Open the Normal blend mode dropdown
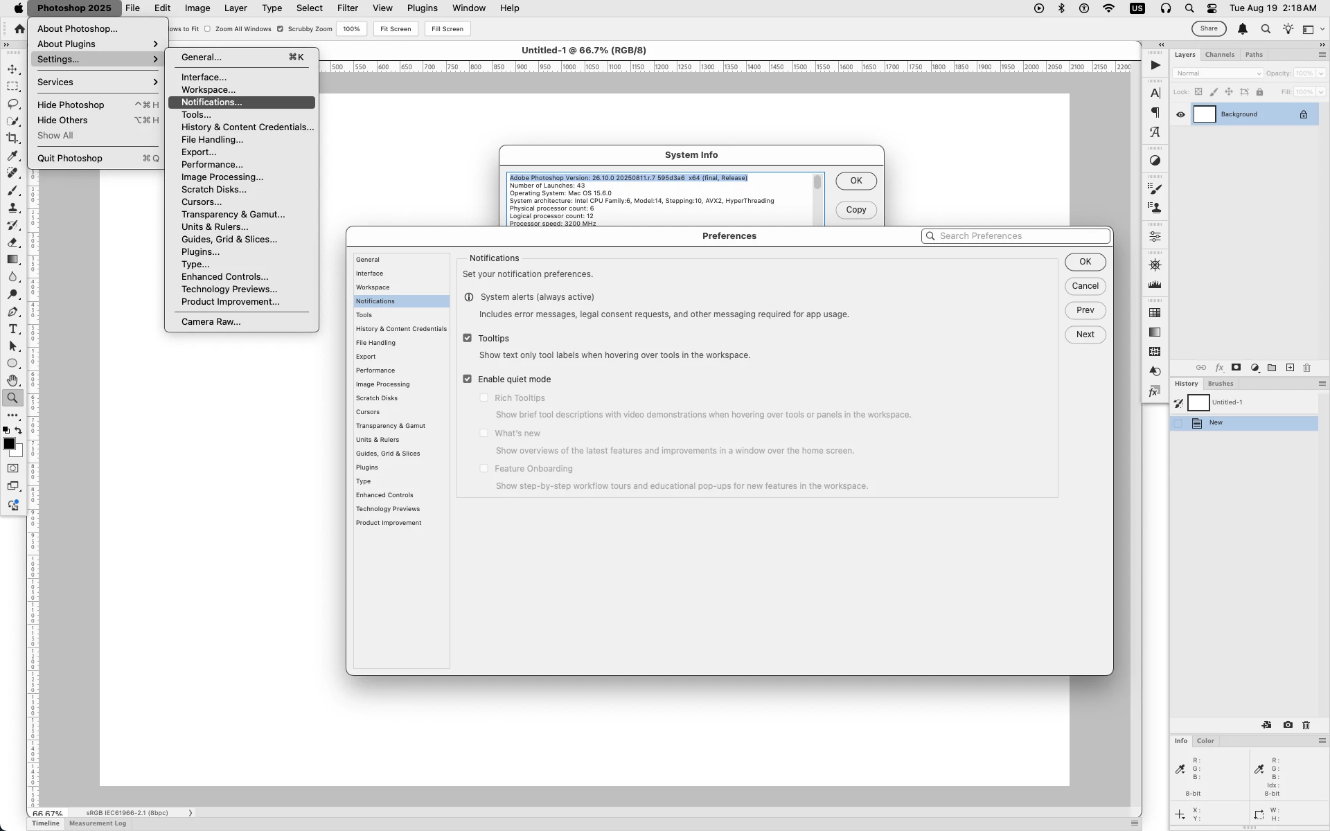Image resolution: width=1330 pixels, height=831 pixels. pyautogui.click(x=1218, y=73)
